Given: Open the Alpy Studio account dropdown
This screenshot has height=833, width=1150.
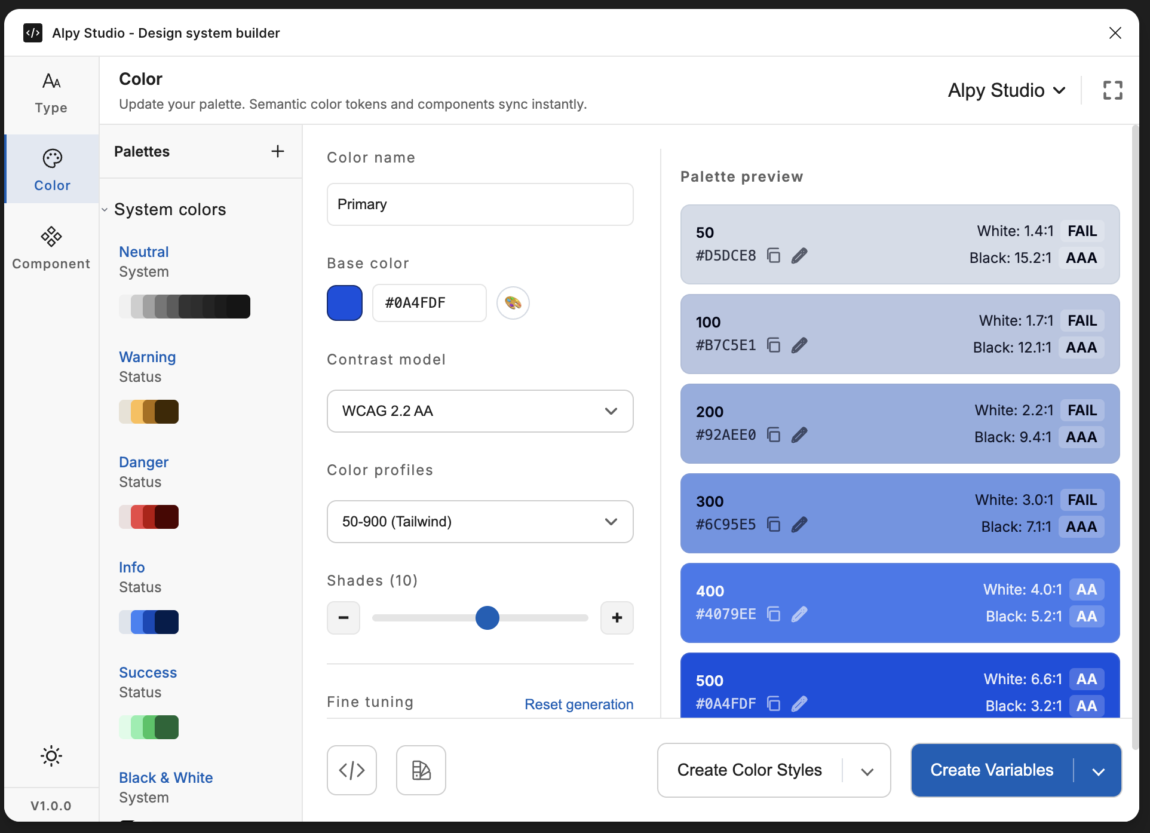Looking at the screenshot, I should coord(1006,90).
